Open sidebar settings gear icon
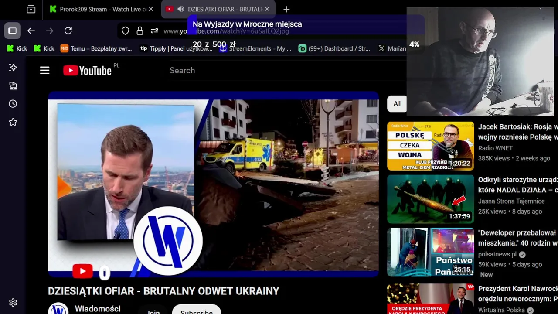 pyautogui.click(x=13, y=303)
